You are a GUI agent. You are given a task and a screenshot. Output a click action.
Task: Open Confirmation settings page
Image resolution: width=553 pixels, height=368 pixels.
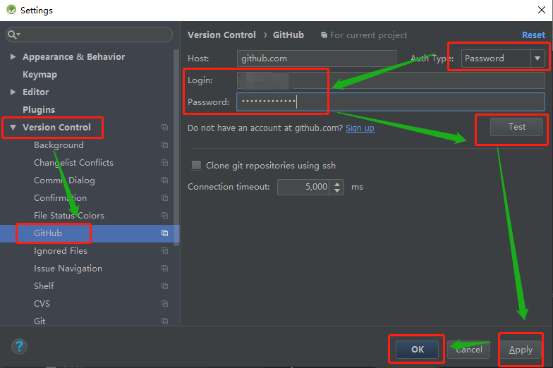click(x=61, y=197)
